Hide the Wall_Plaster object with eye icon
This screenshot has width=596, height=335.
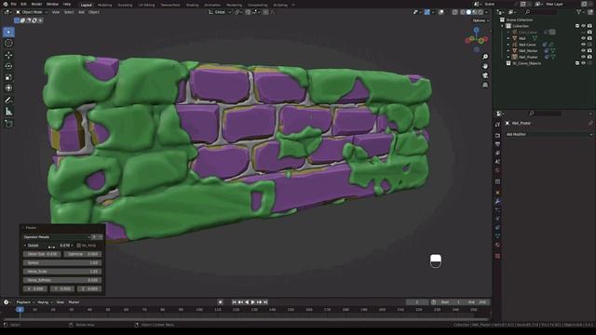click(x=583, y=57)
